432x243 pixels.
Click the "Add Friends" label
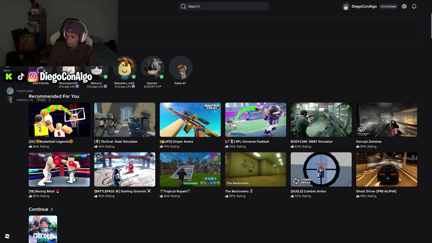tap(40, 83)
